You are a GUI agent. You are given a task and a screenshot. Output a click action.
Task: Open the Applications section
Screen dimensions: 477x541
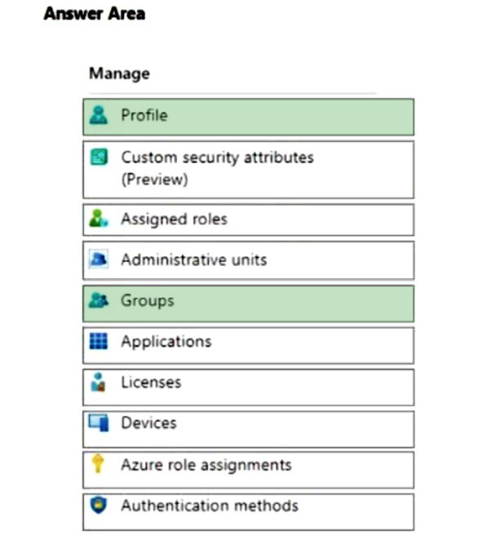point(249,346)
